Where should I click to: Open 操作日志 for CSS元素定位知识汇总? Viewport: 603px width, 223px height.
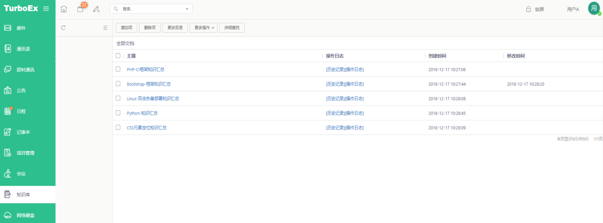(354, 128)
